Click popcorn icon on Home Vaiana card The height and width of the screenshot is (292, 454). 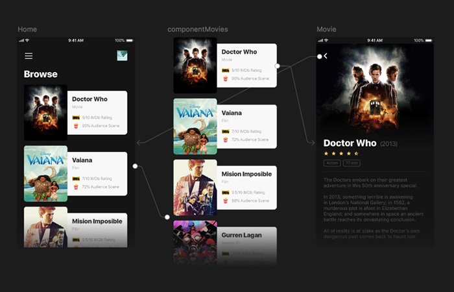pos(76,187)
